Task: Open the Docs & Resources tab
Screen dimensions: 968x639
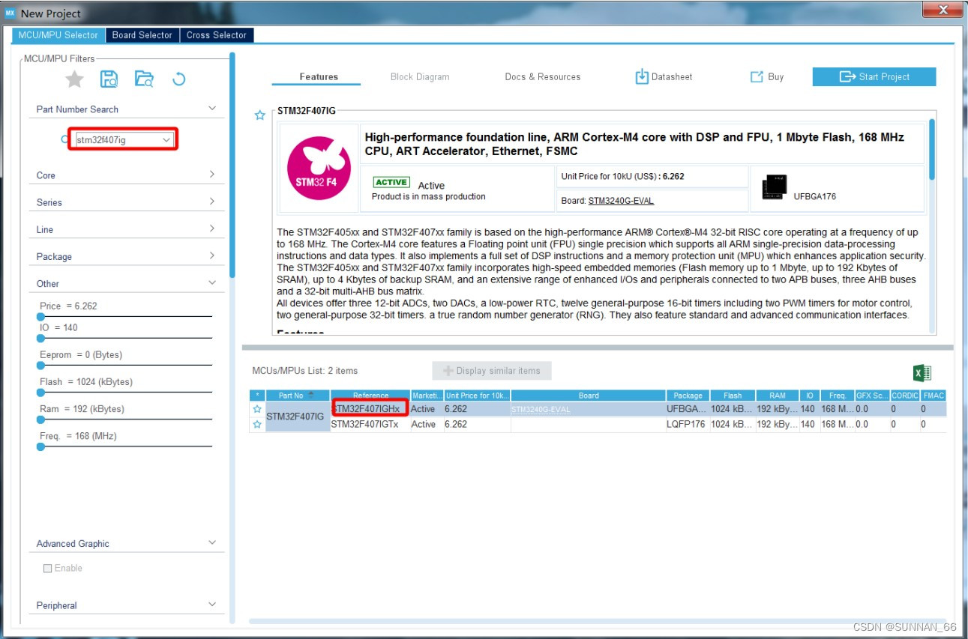Action: click(543, 76)
